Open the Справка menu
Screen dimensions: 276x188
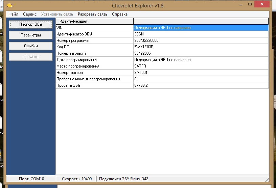pyautogui.click(x=120, y=14)
